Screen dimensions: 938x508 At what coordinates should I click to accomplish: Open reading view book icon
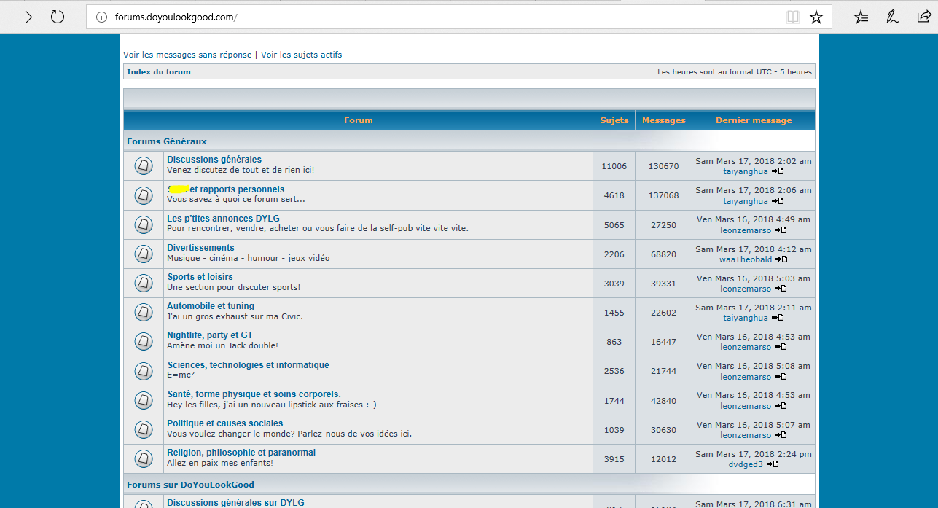pos(793,17)
